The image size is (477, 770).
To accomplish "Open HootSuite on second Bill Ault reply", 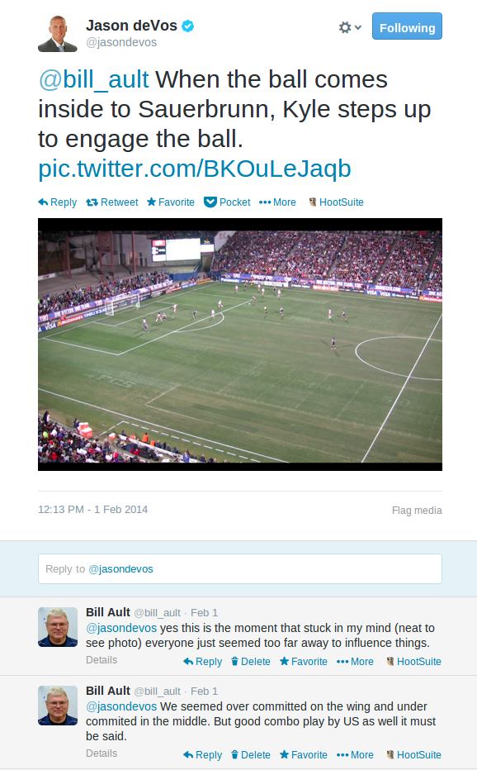I will (413, 755).
